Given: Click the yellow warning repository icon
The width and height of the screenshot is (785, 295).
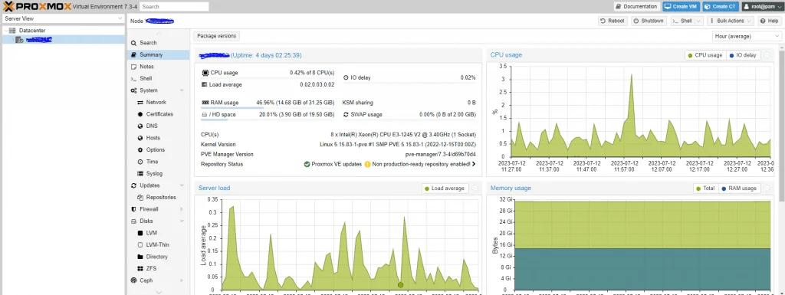Looking at the screenshot, I should point(367,164).
